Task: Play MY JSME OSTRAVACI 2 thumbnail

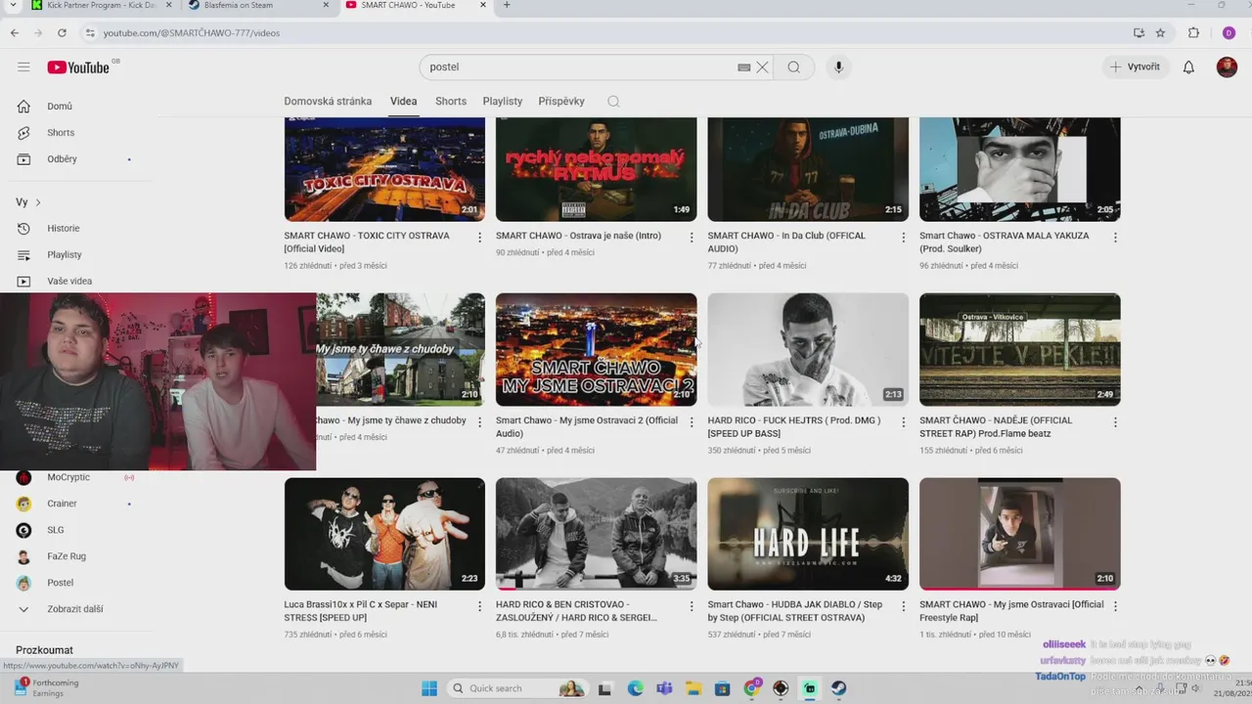Action: point(597,350)
